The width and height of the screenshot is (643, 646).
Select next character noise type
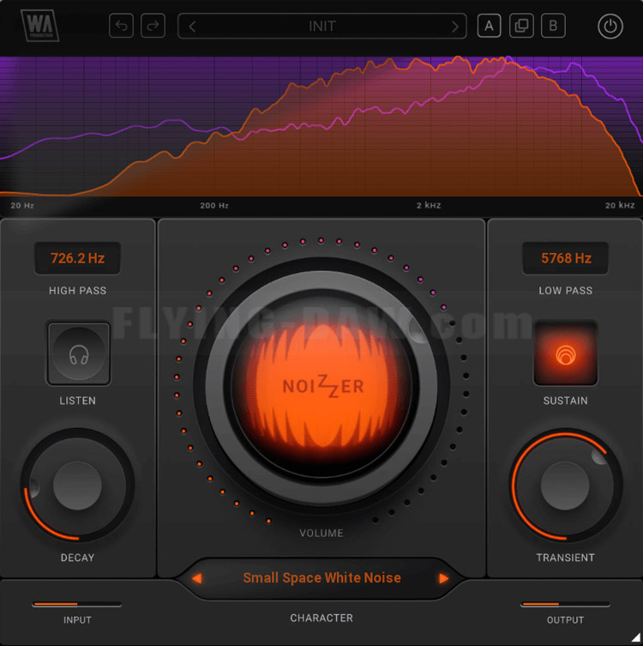(x=443, y=578)
